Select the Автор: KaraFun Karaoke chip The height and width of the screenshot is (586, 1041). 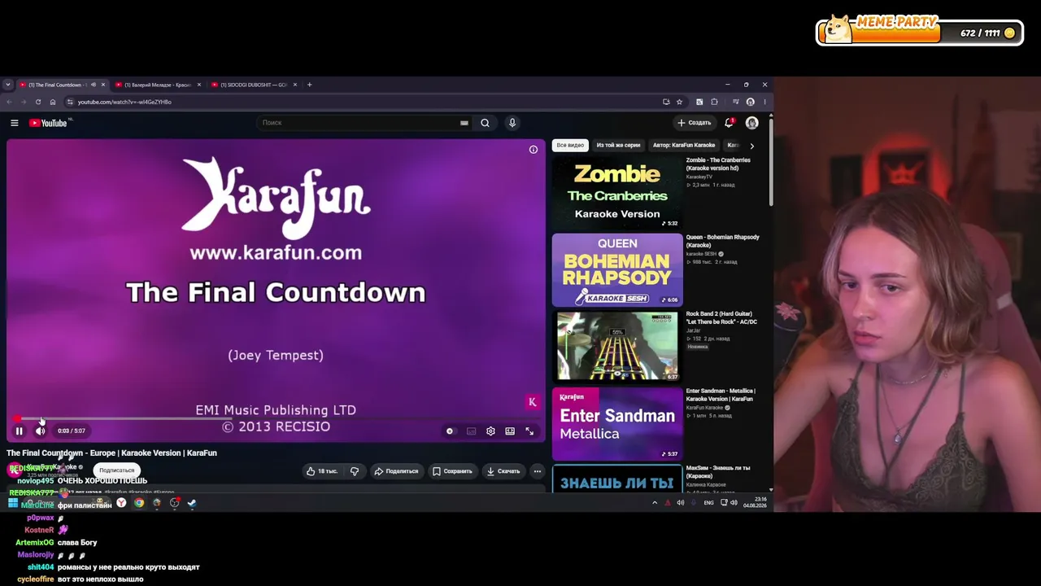(684, 146)
